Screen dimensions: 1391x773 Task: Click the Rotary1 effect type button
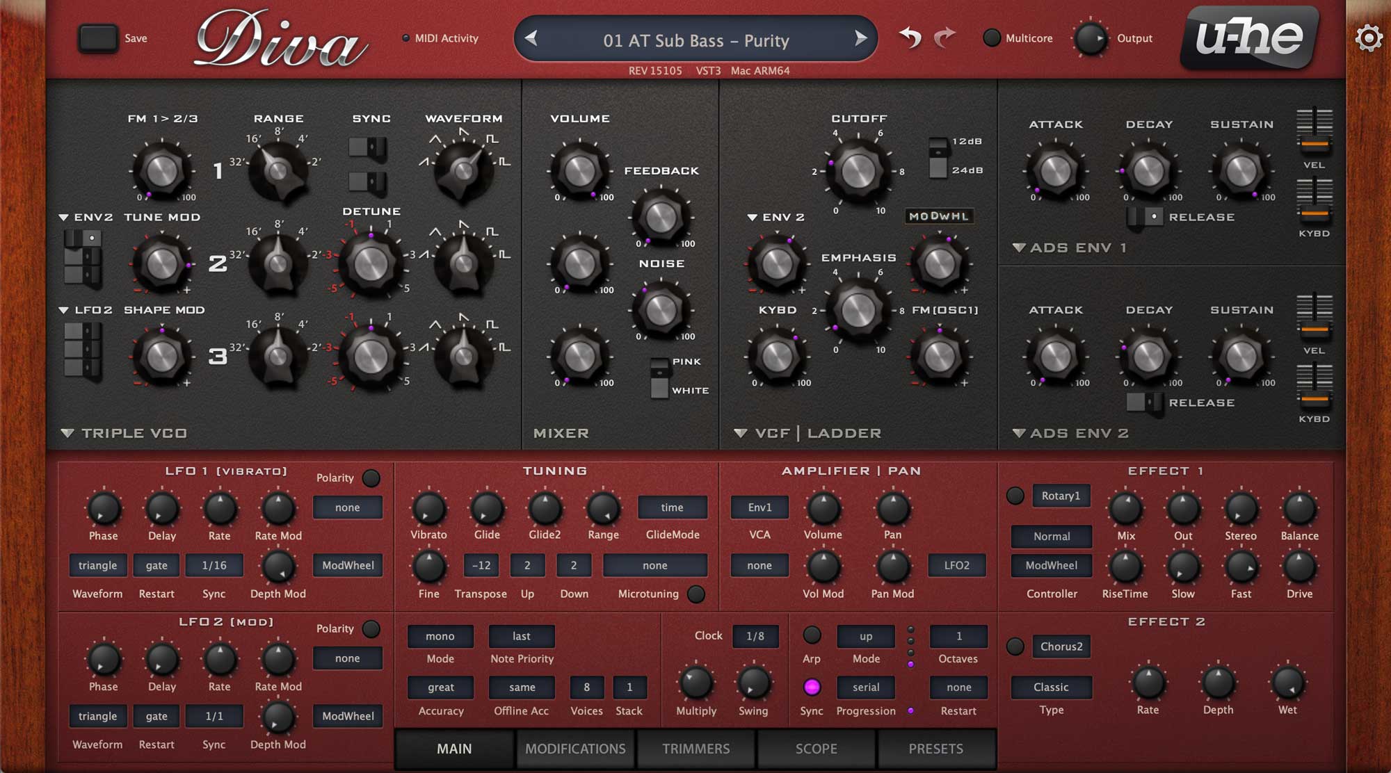pos(1061,496)
